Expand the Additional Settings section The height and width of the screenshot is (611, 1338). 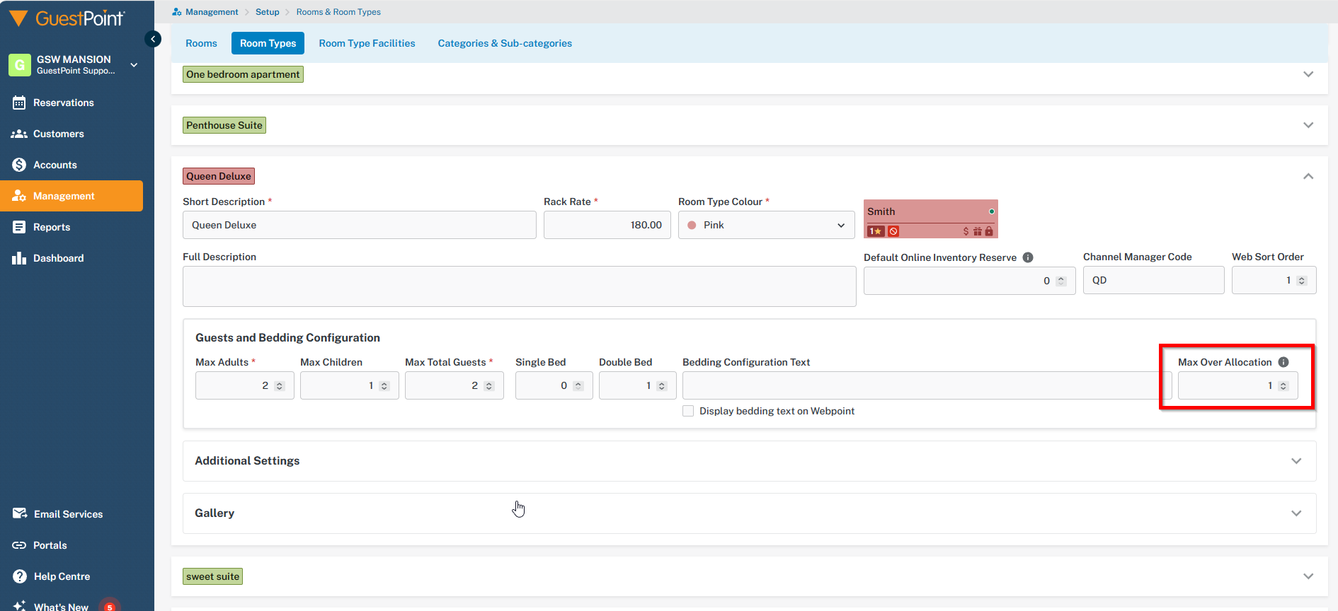point(1296,461)
